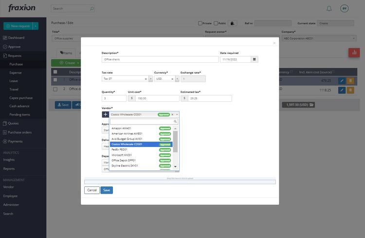Toggle the select-all items checkbox
Viewport: 365px width, 238px height.
55,72
